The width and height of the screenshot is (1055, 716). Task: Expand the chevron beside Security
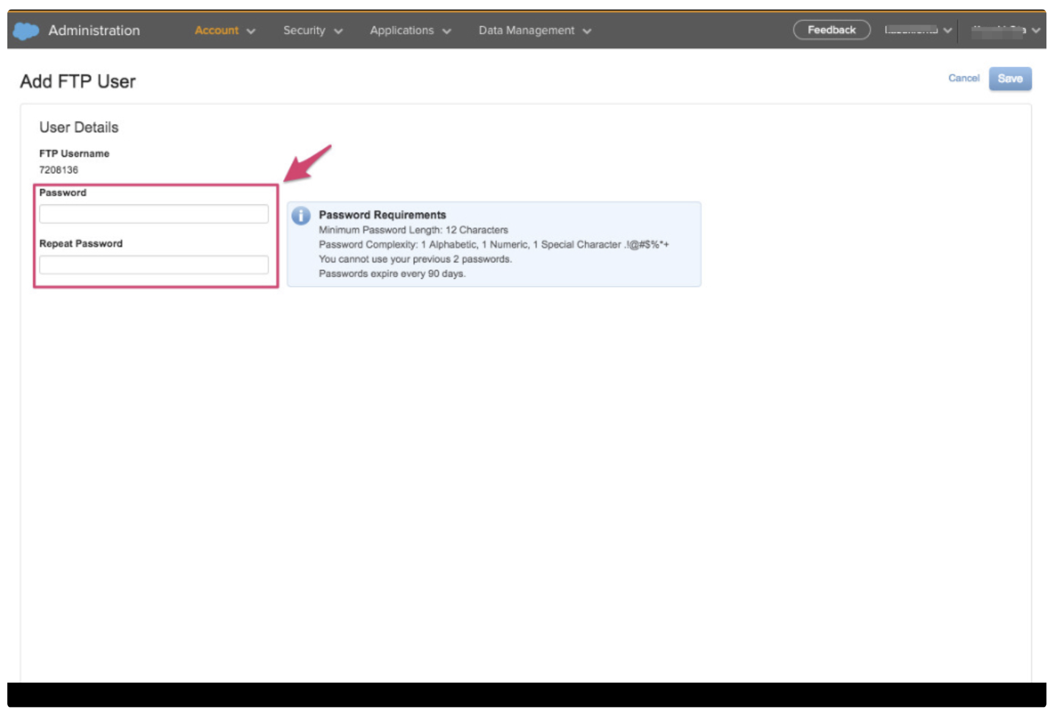click(338, 31)
